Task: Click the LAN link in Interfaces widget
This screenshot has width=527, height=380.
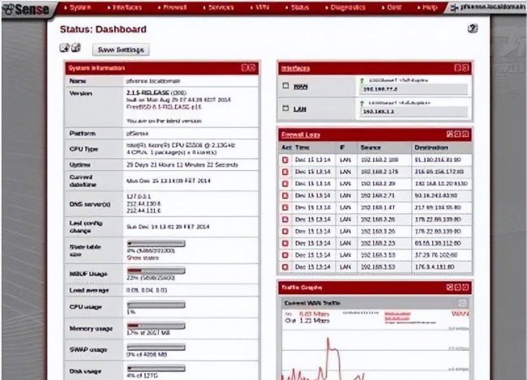Action: click(299, 109)
